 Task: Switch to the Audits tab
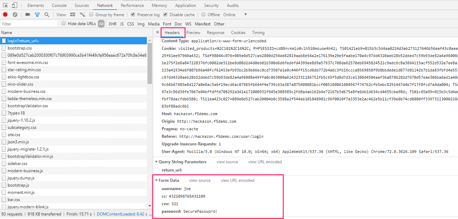[233, 6]
